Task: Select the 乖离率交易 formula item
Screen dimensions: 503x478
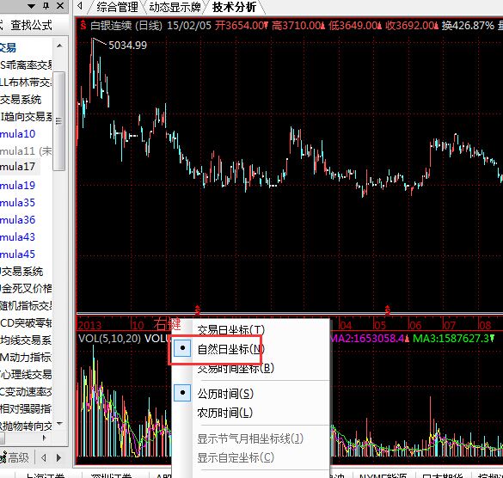Action: coord(26,65)
